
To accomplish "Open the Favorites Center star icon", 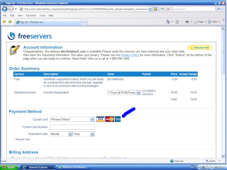I will pos(4,22).
